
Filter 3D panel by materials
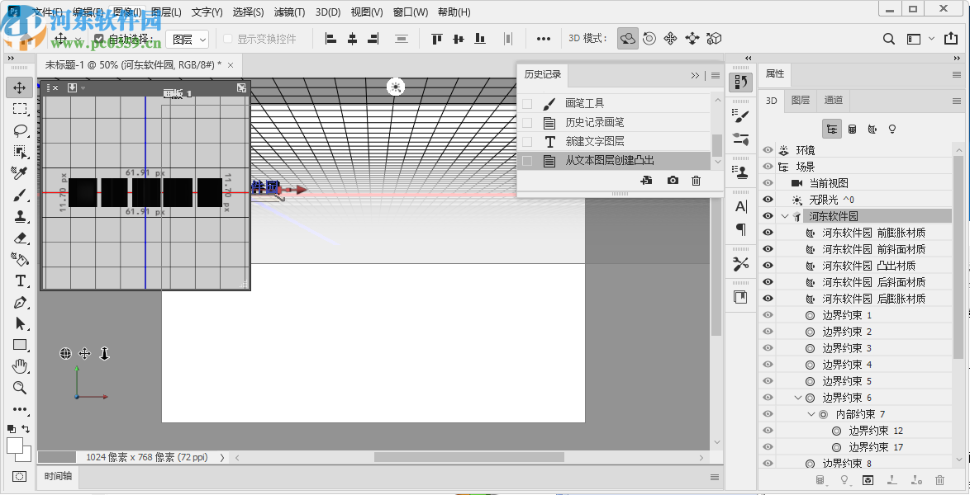click(x=871, y=128)
